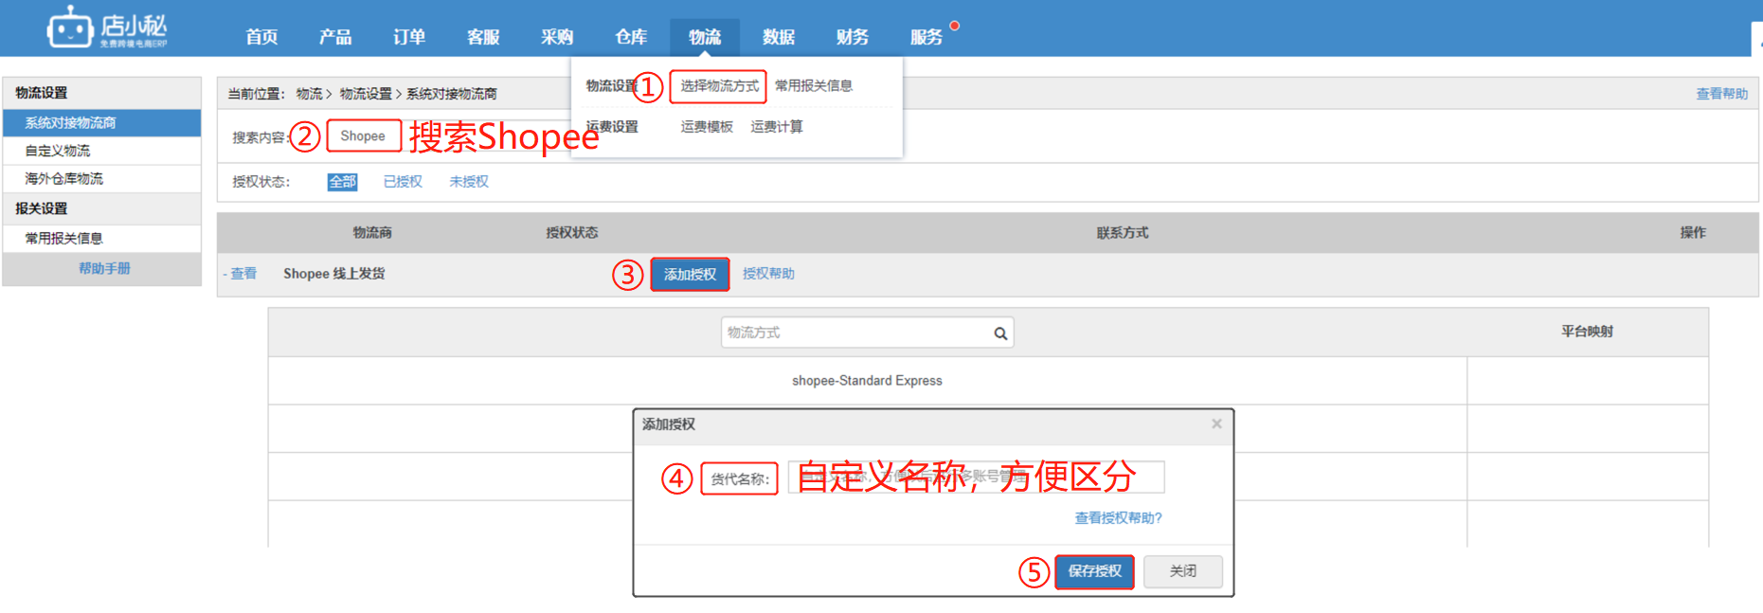Click the 物流 breadcrumb text
The width and height of the screenshot is (1763, 613).
pos(309,94)
